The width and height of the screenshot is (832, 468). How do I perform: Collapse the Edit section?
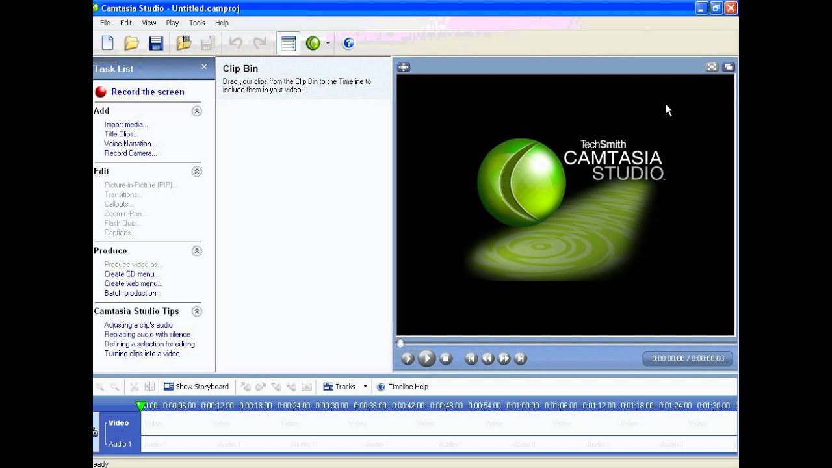click(x=197, y=172)
